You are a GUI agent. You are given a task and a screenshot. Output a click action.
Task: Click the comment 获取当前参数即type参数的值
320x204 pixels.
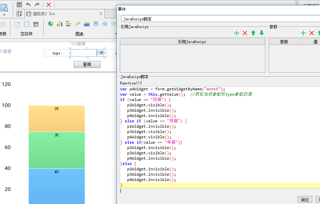coord(221,94)
